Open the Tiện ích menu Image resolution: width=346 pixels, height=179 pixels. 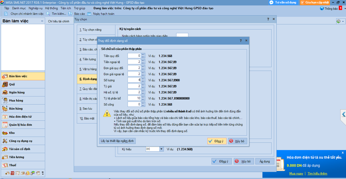[66, 8]
